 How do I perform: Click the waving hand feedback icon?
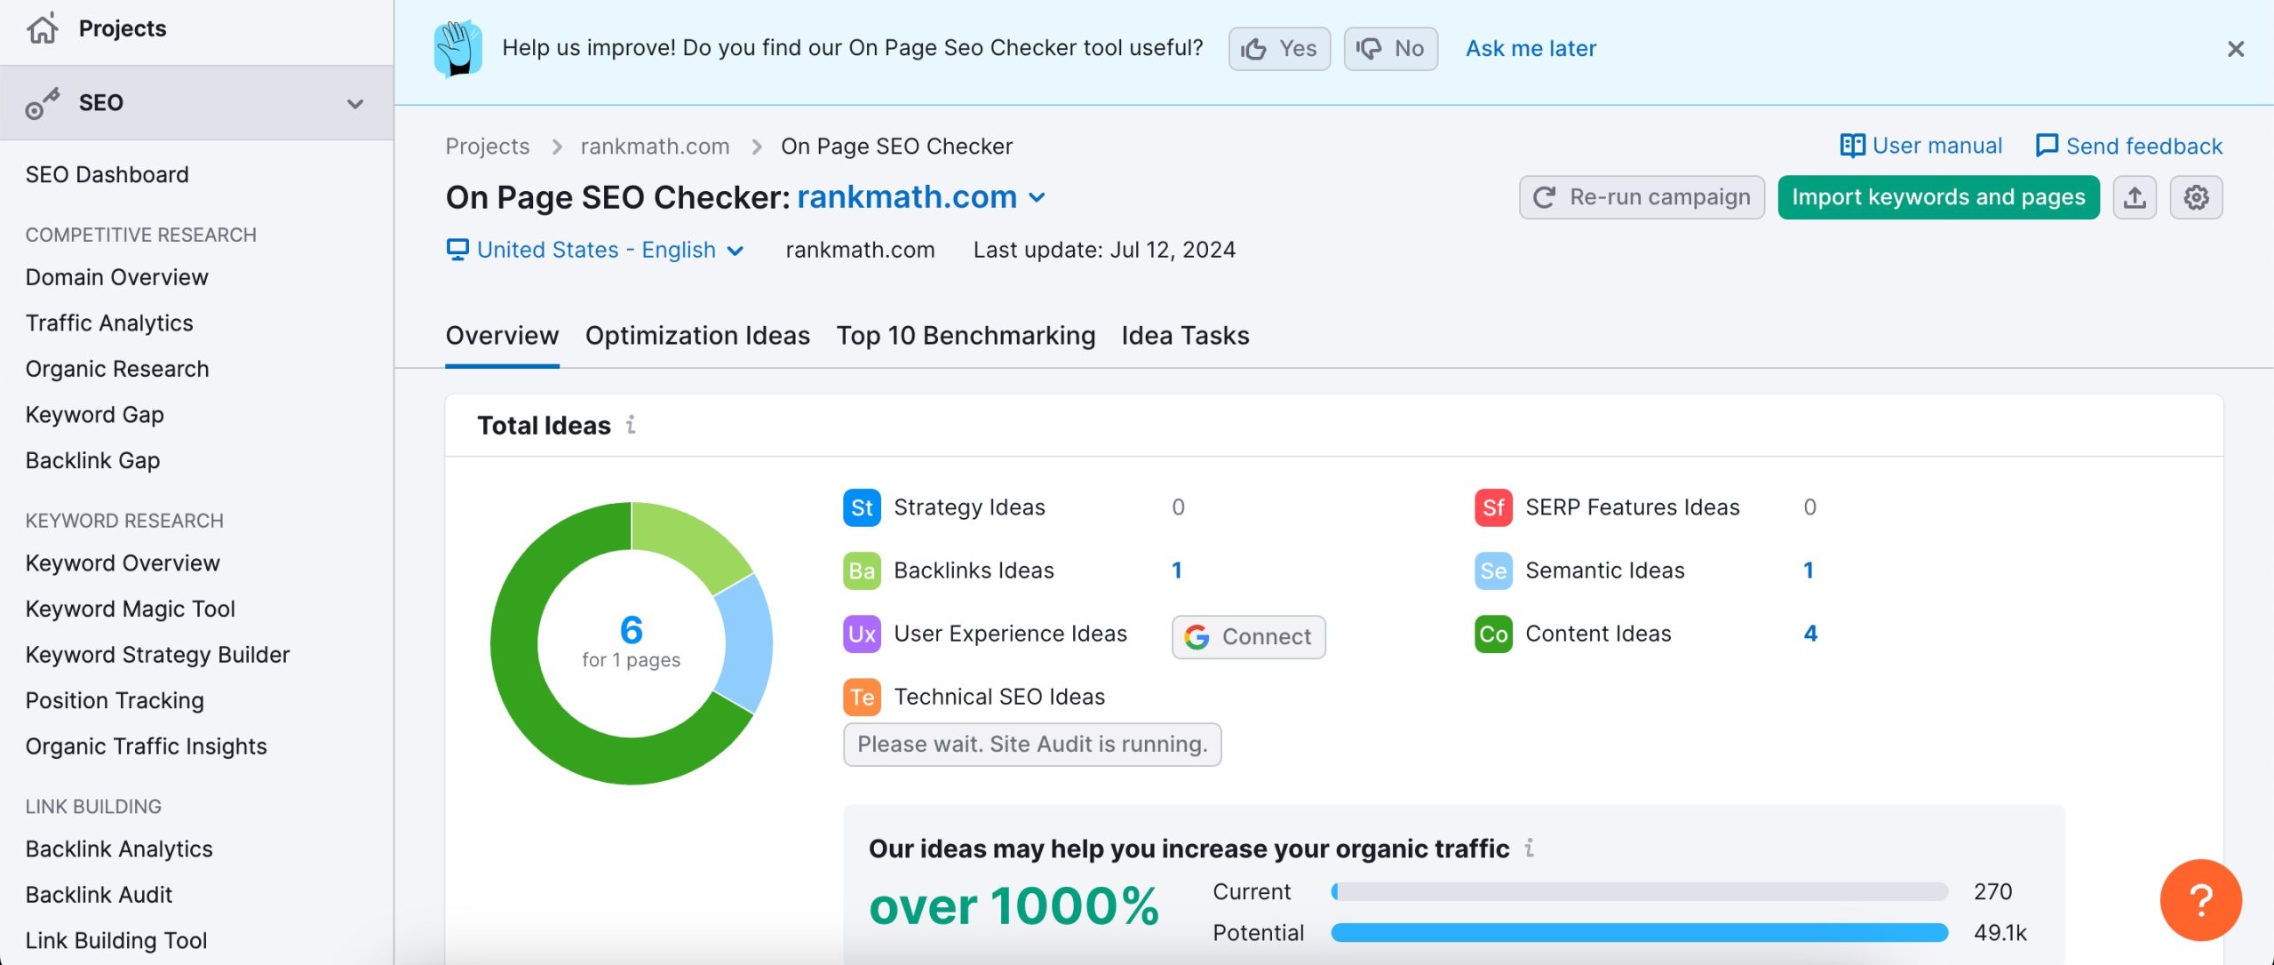coord(458,48)
